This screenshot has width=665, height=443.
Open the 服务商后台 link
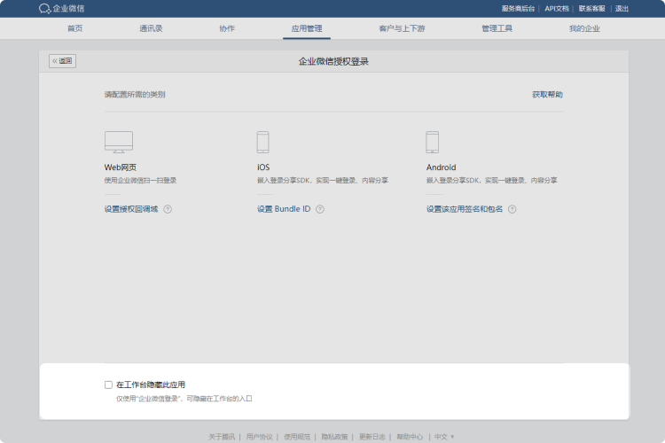click(519, 9)
